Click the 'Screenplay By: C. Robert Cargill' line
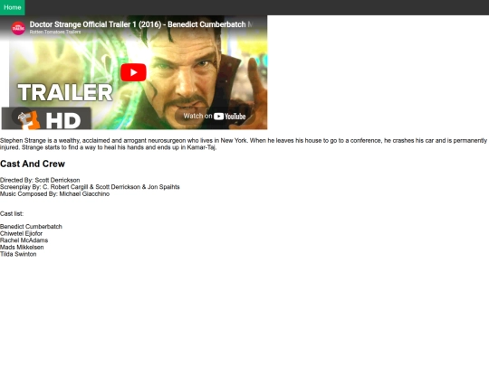Viewport: 489px width, 366px height. click(90, 187)
